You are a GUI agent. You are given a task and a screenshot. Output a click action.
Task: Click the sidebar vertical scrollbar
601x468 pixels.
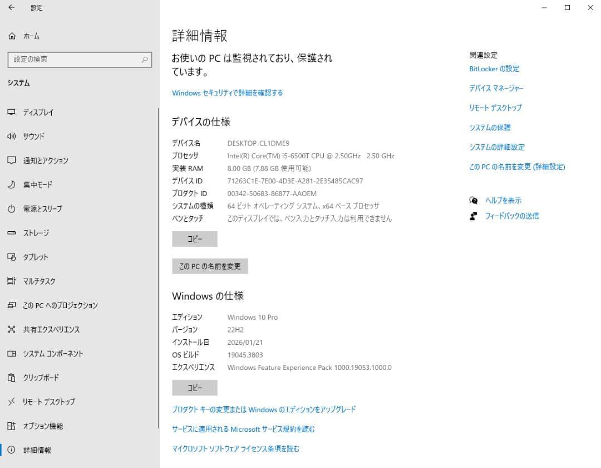[158, 268]
